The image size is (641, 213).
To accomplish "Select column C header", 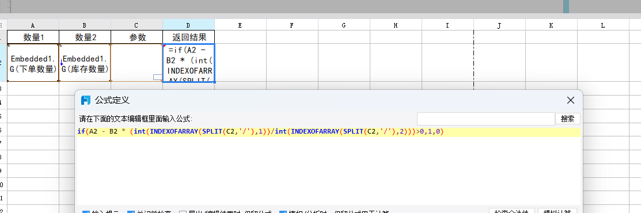I will [136, 25].
